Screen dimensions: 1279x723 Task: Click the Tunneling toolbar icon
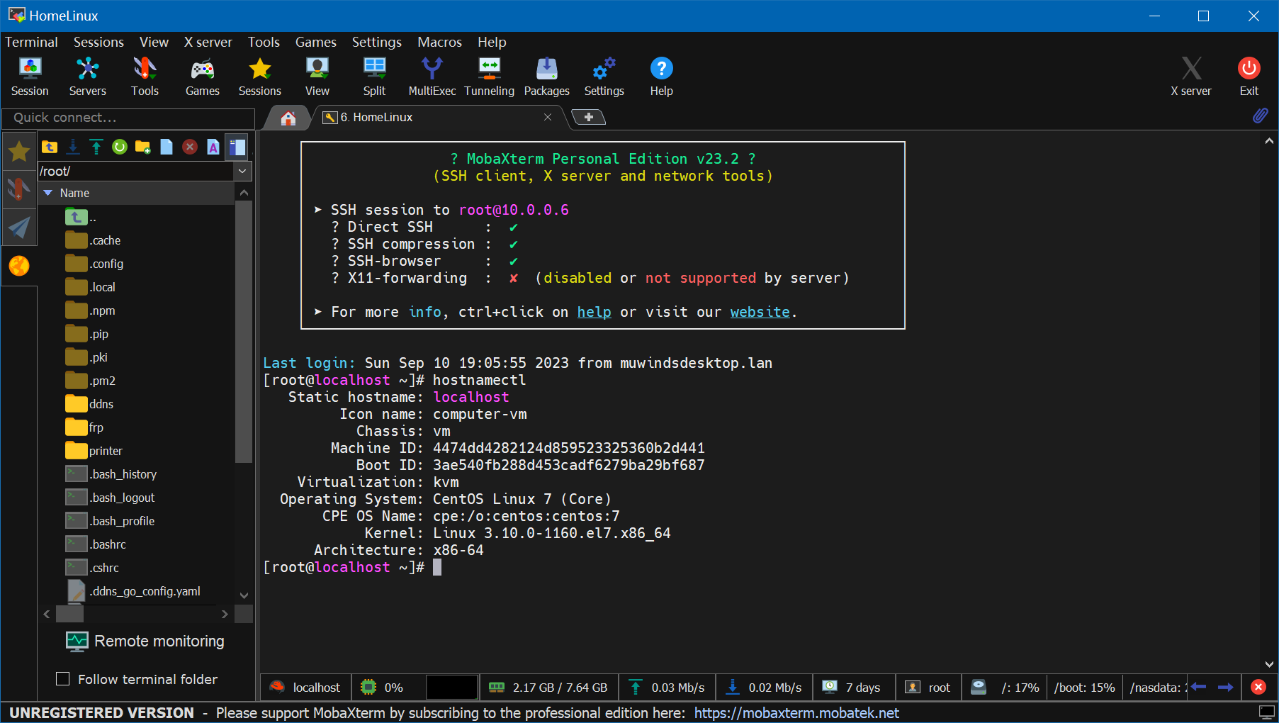point(489,77)
